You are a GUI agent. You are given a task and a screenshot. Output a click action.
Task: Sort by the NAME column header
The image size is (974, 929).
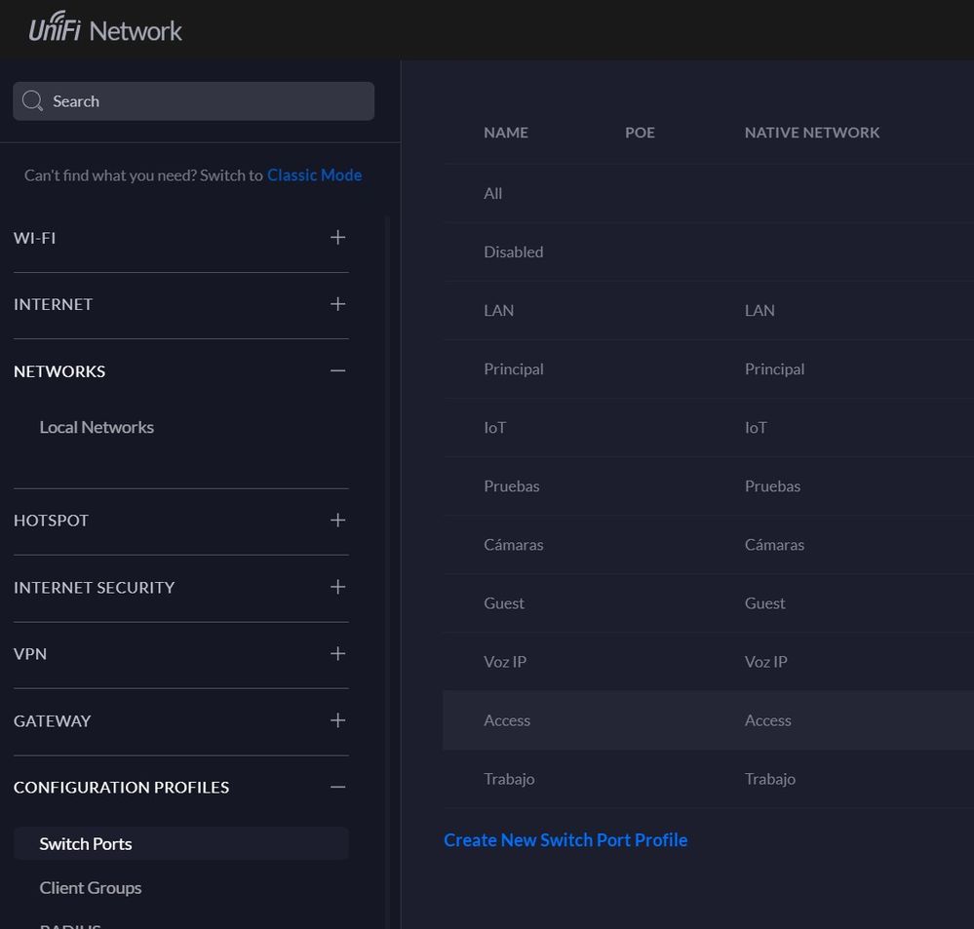(506, 133)
